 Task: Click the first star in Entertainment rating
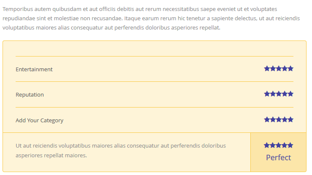267,69
